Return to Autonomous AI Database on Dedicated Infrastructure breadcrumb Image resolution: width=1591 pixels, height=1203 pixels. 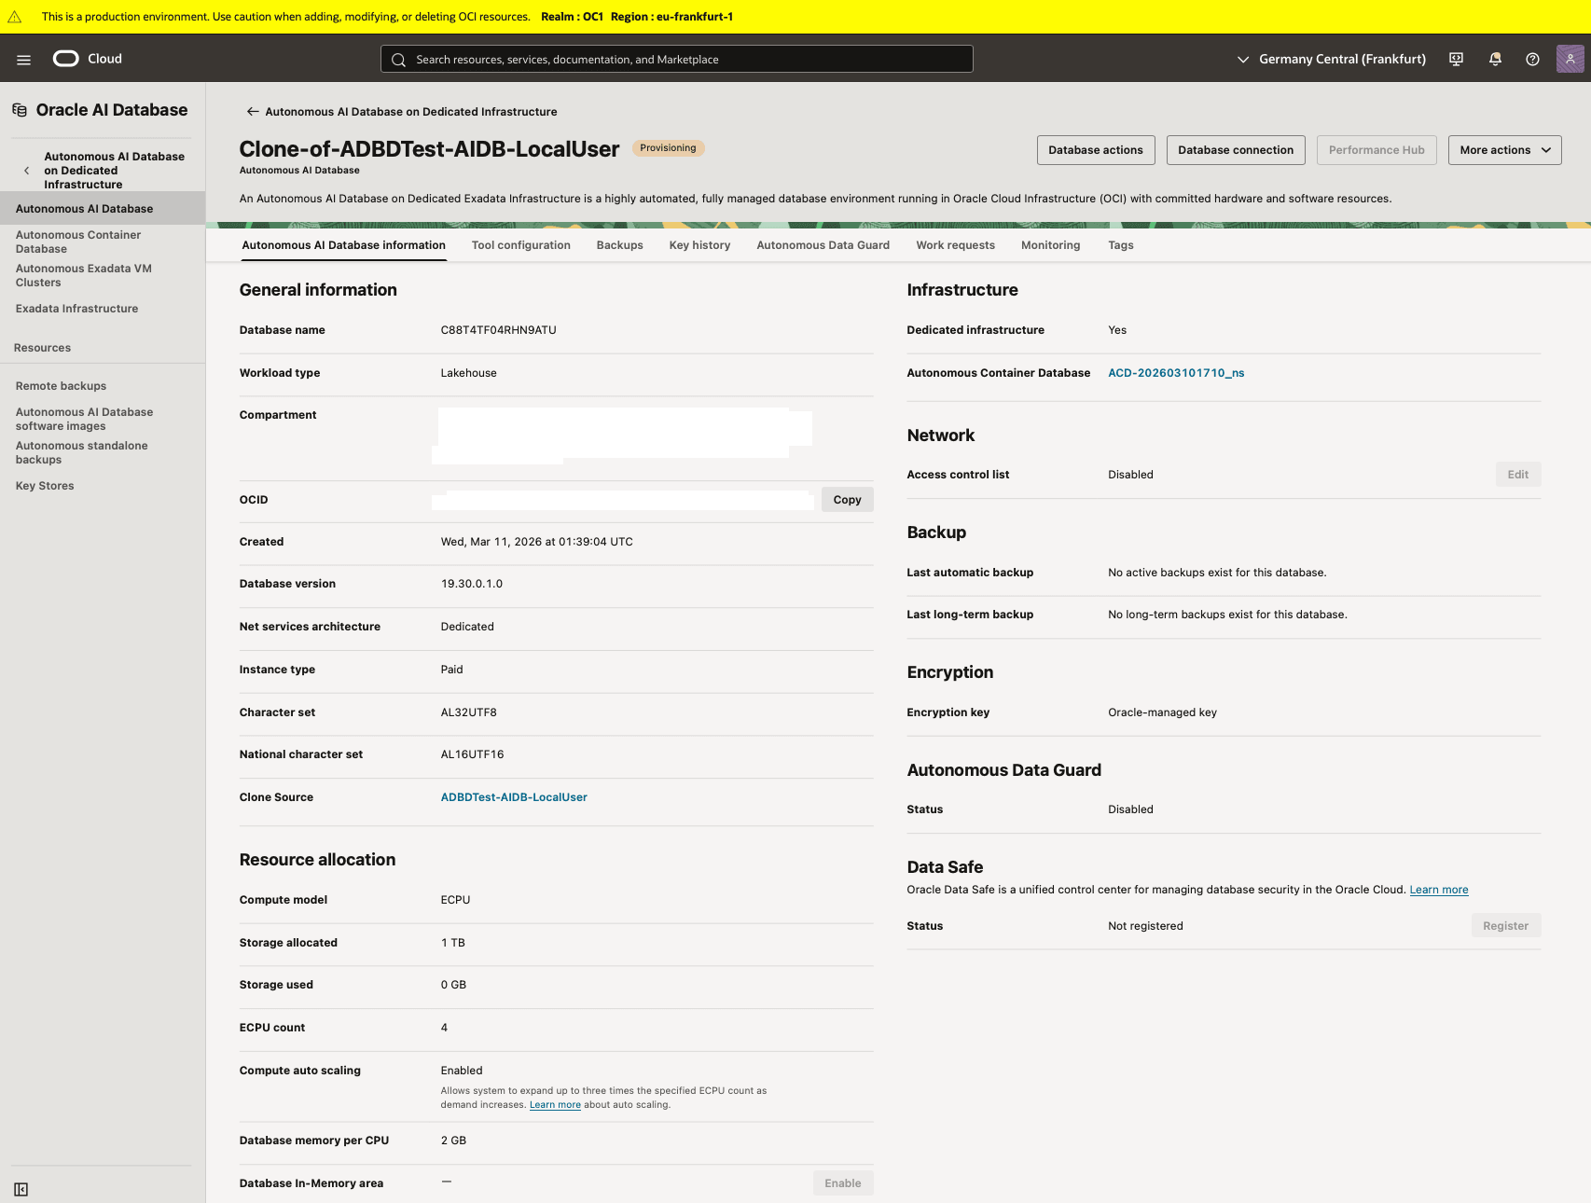pos(411,112)
